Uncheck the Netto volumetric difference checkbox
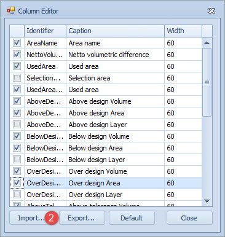The image size is (225, 237). 17,55
